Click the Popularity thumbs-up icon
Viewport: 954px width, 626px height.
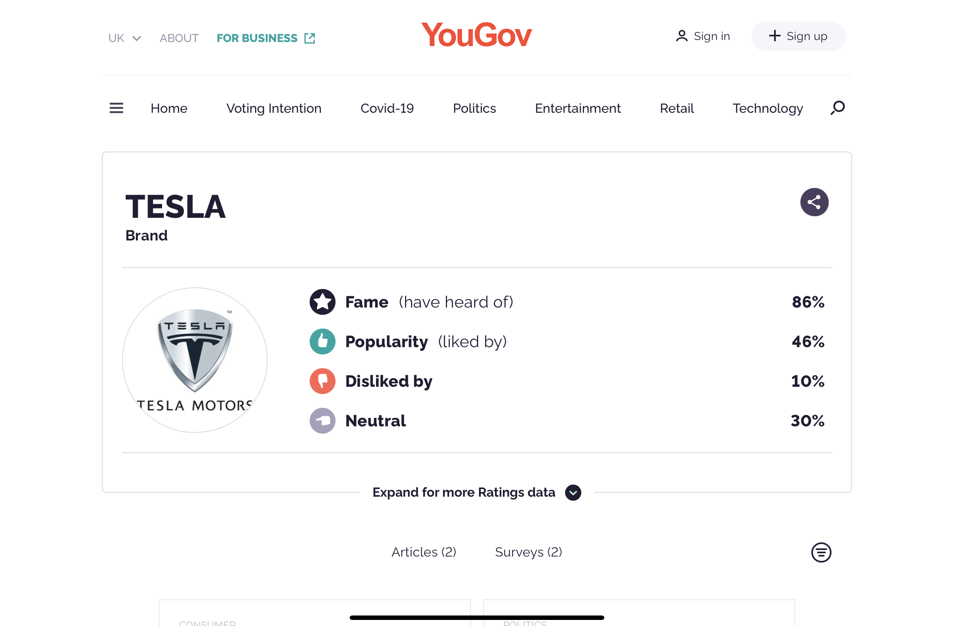coord(322,341)
